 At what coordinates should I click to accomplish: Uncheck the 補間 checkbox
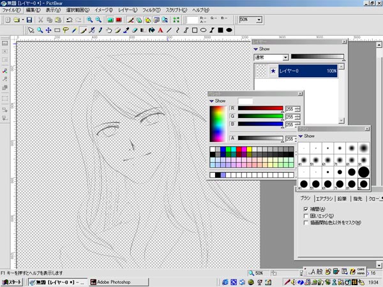[307, 209]
